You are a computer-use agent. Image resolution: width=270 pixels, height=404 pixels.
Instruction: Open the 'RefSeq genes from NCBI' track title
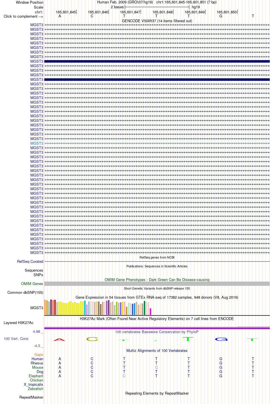coord(157,257)
